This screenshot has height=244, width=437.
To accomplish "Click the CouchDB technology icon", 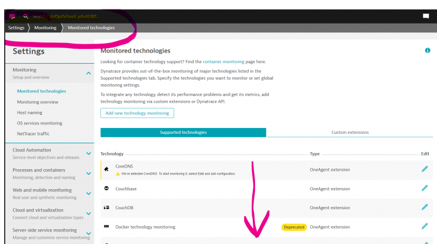I will pyautogui.click(x=106, y=207).
